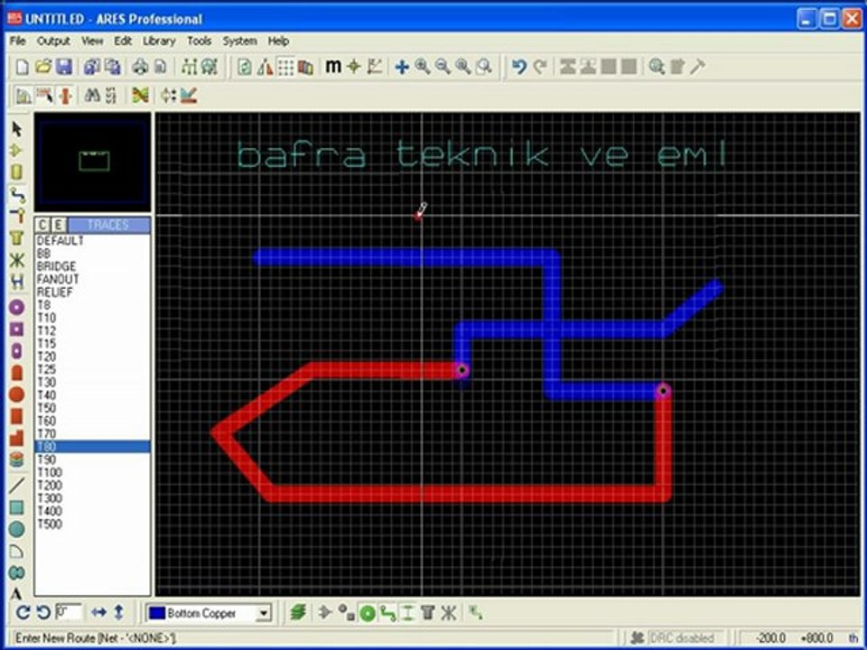Select the pad stack mode tool

click(16, 460)
